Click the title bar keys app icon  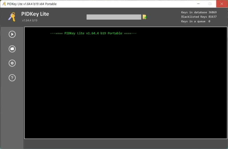(x=4, y=4)
